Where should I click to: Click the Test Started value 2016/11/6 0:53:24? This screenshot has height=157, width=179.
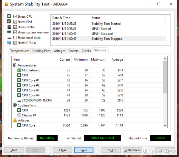[x=102, y=138]
